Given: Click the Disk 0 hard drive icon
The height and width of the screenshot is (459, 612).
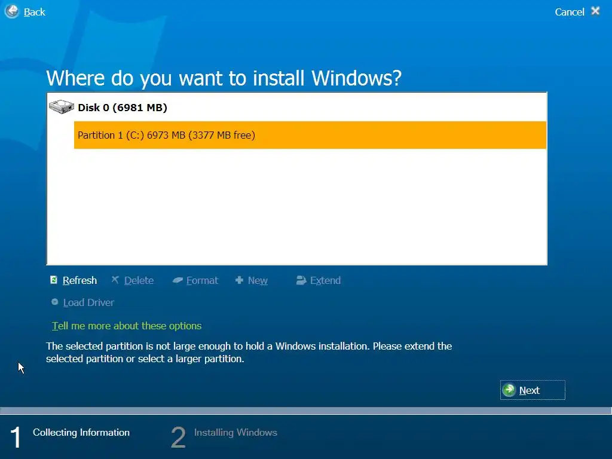Looking at the screenshot, I should (x=62, y=106).
